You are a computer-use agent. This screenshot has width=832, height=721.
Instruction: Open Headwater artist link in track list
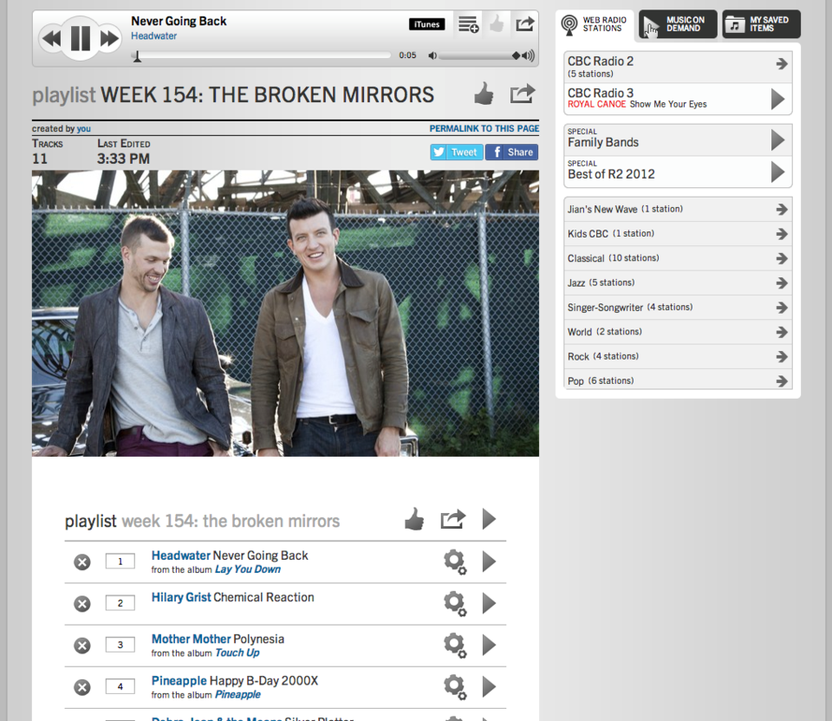181,555
